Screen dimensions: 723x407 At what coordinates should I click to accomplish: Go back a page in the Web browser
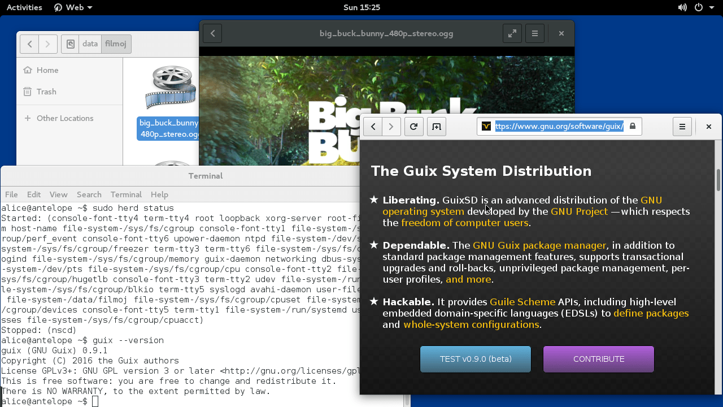pyautogui.click(x=372, y=126)
